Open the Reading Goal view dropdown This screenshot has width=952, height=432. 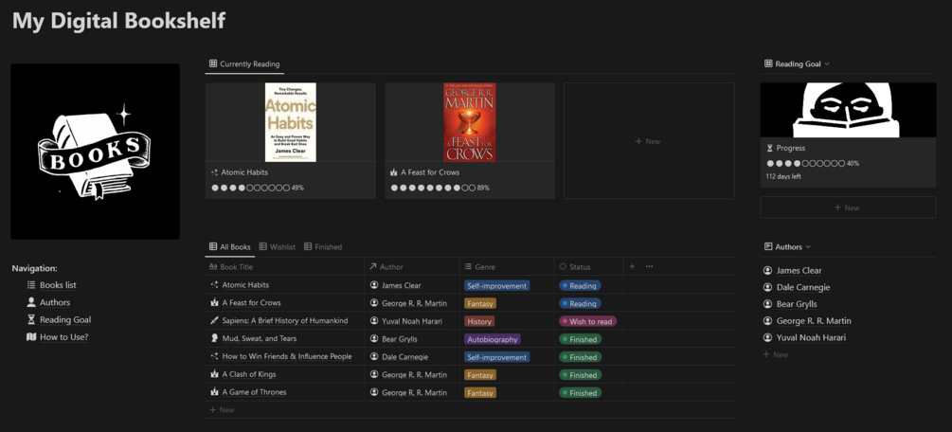(x=797, y=63)
